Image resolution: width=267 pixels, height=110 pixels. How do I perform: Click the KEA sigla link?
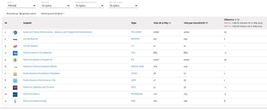[133, 52]
